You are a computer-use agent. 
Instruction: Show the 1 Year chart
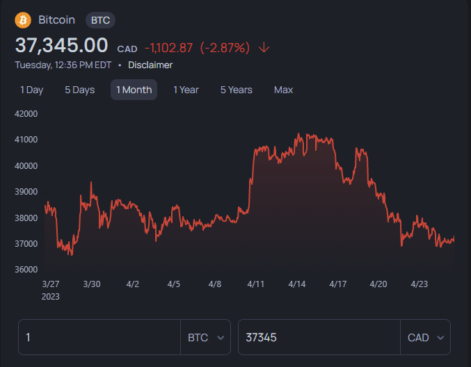186,90
